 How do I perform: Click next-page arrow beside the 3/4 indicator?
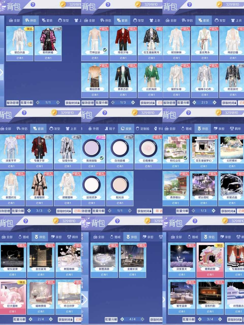click(x=220, y=319)
